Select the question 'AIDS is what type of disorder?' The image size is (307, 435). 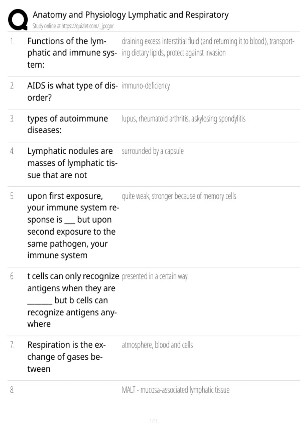pos(73,91)
